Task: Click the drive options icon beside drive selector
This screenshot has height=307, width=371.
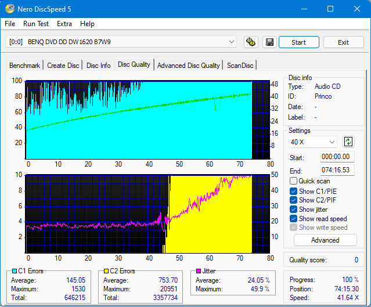Action: (251, 42)
